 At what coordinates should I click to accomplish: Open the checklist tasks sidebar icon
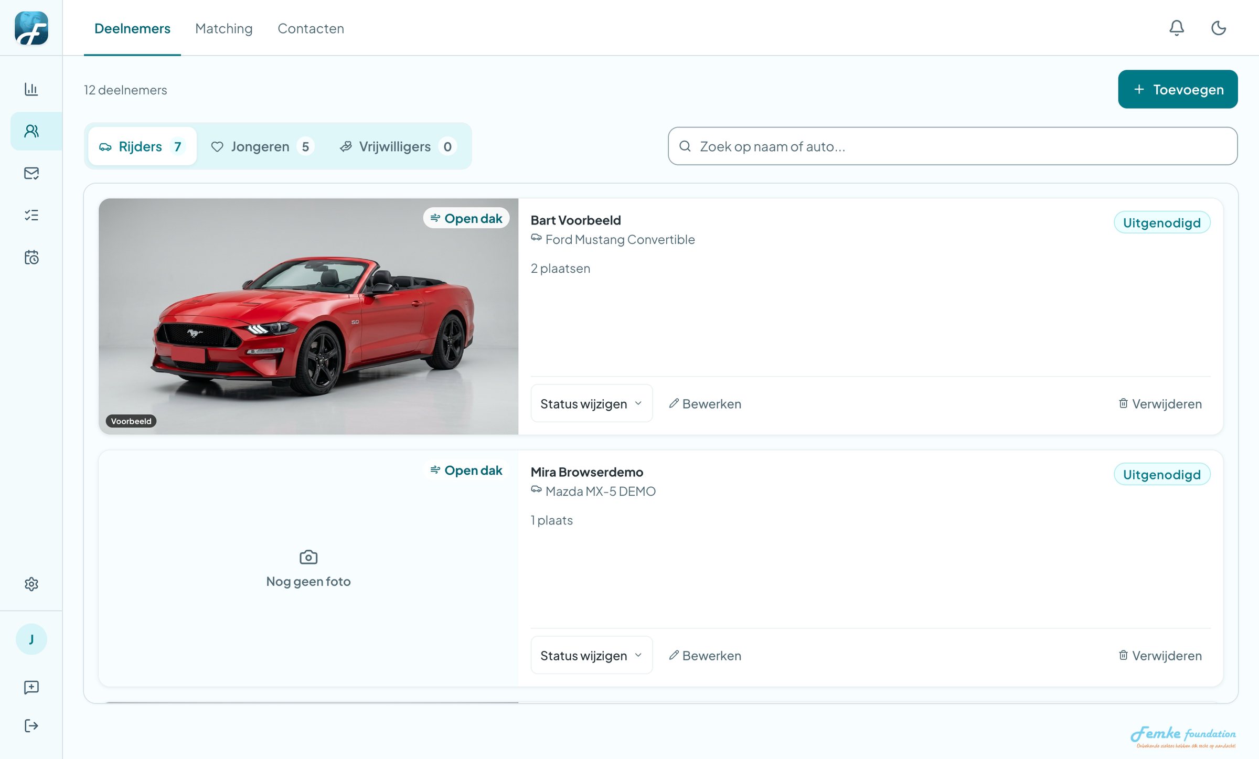pyautogui.click(x=31, y=215)
